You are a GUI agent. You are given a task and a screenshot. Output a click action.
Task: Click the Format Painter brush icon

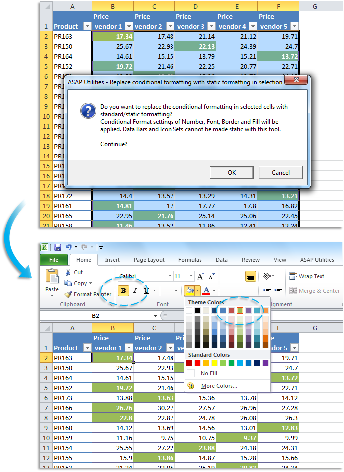(x=68, y=294)
